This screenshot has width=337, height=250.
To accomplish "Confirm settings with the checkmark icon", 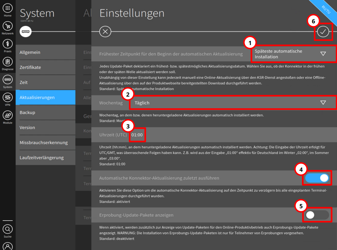I will click(323, 32).
